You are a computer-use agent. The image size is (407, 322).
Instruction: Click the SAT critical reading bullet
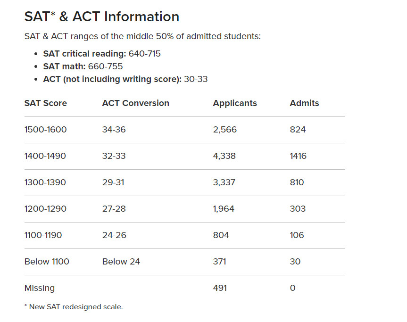(x=102, y=54)
